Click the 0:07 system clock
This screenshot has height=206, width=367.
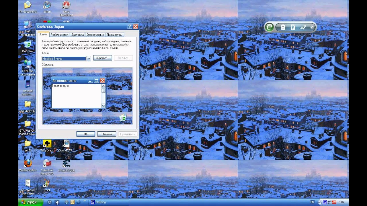point(341,202)
